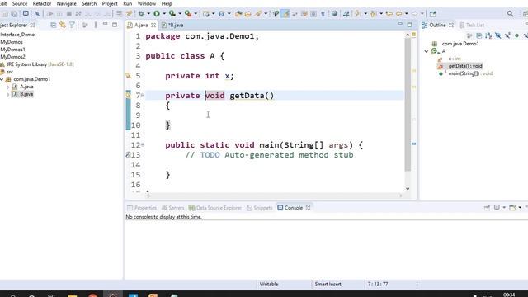
Task: Click the Debug bug icon in toolbar
Action: click(141, 14)
